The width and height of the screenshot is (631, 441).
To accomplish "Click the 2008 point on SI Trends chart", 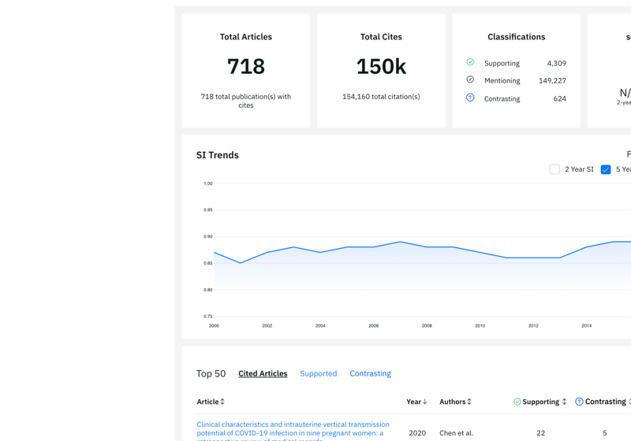I will [x=427, y=246].
